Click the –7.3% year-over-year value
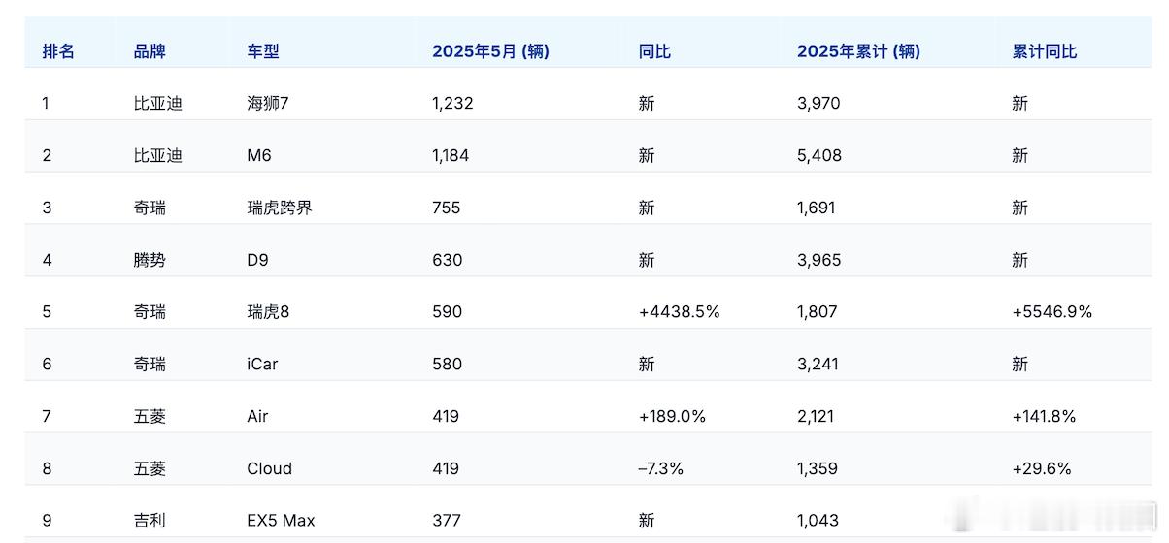 coord(661,469)
